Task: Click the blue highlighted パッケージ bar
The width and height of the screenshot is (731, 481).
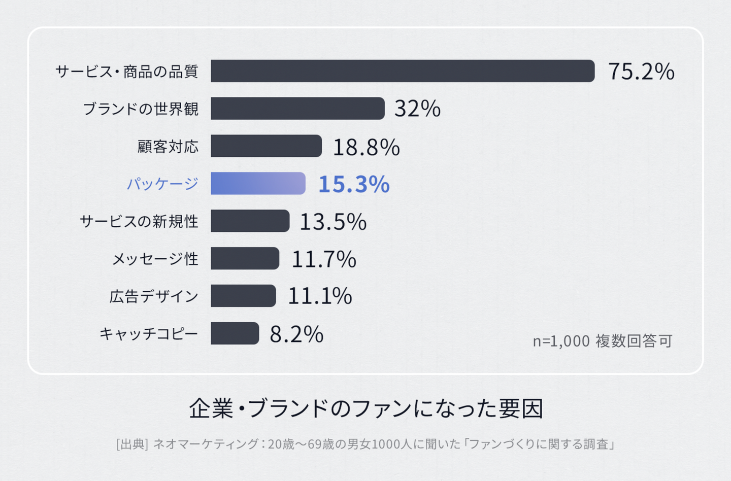Action: coord(258,184)
